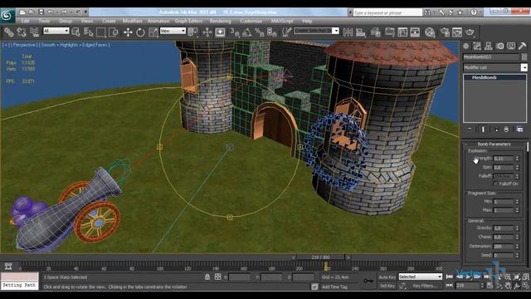Open the Graph Editors menu

(x=188, y=21)
